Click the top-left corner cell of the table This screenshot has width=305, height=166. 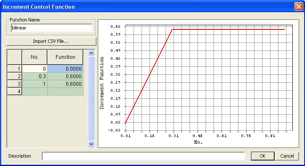coord(15,57)
